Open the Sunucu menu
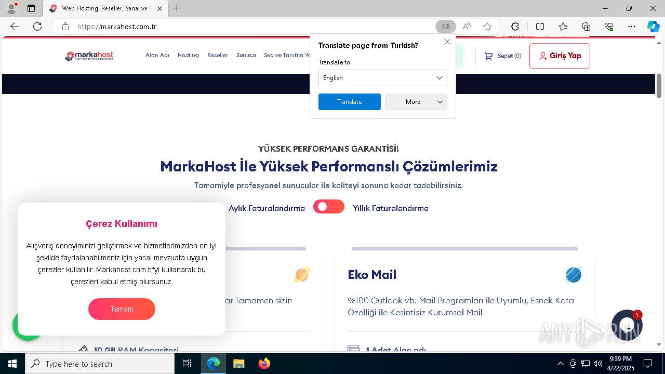This screenshot has height=374, width=665. click(246, 55)
